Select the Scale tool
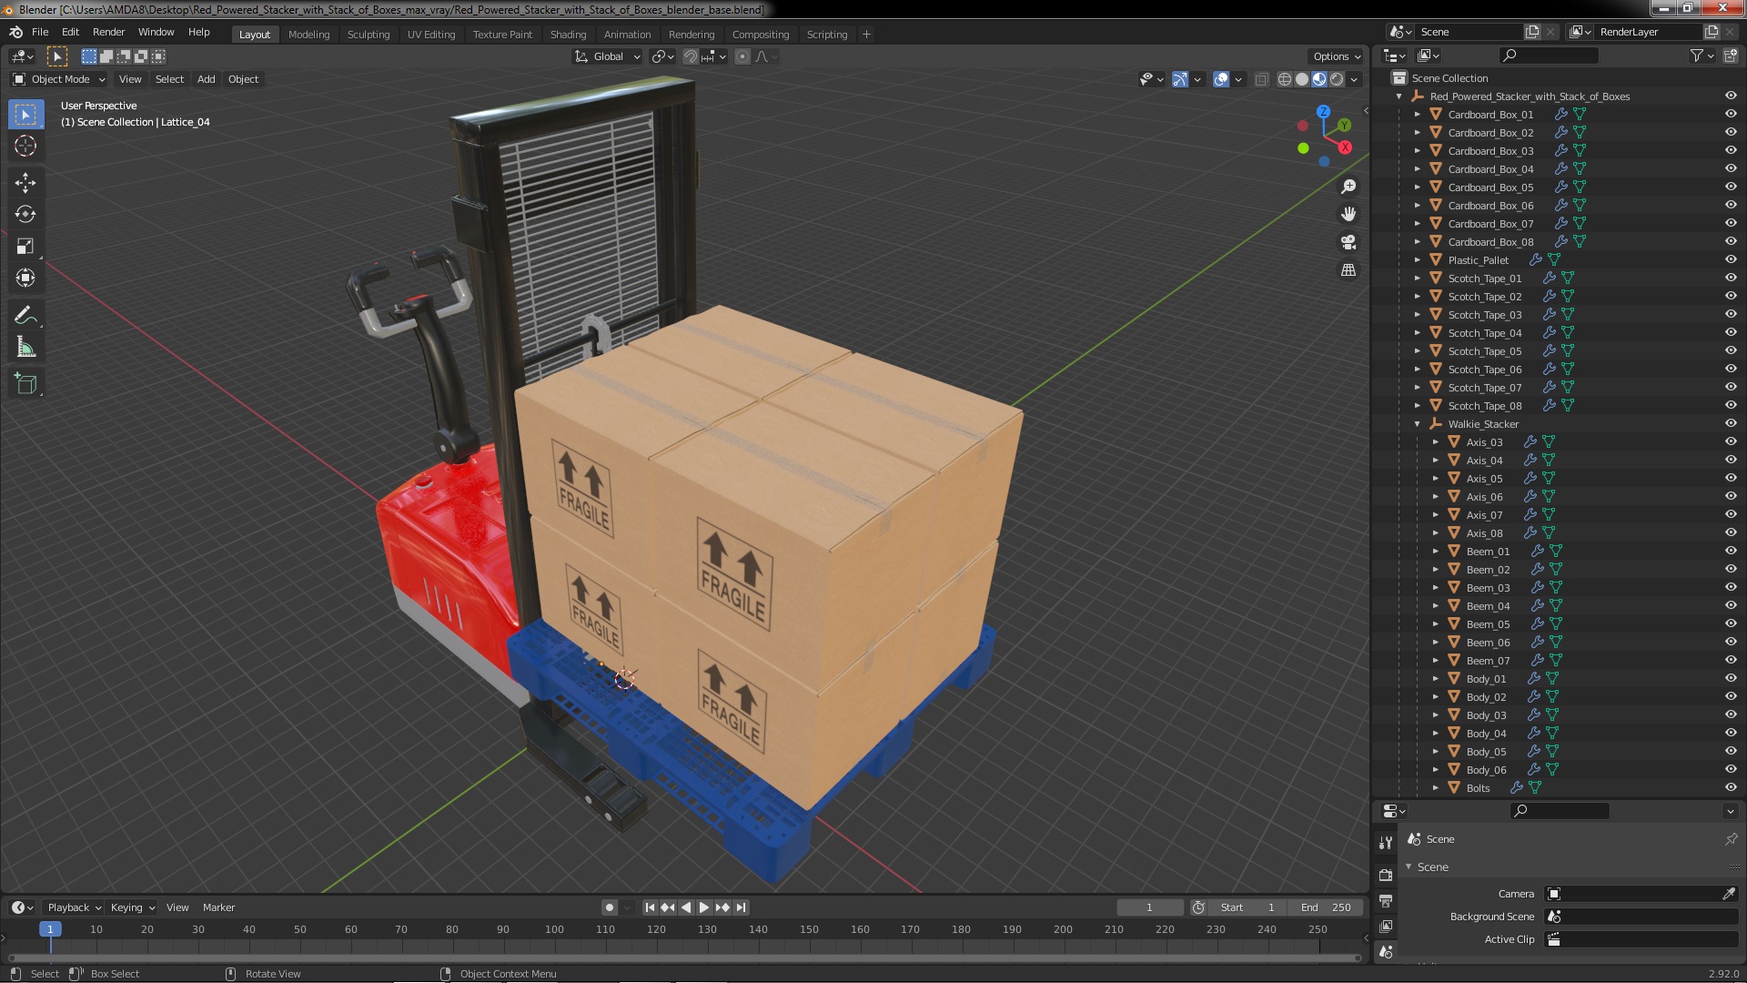Image resolution: width=1747 pixels, height=983 pixels. click(x=25, y=247)
